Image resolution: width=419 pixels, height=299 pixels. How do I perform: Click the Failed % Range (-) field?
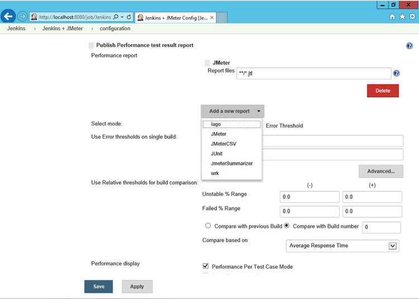[x=310, y=211]
